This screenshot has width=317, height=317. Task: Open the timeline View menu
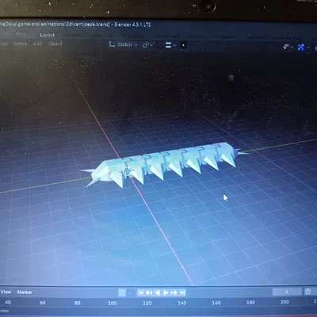click(x=6, y=292)
